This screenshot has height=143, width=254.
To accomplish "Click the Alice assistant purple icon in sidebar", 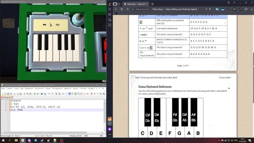I will pos(110,129).
